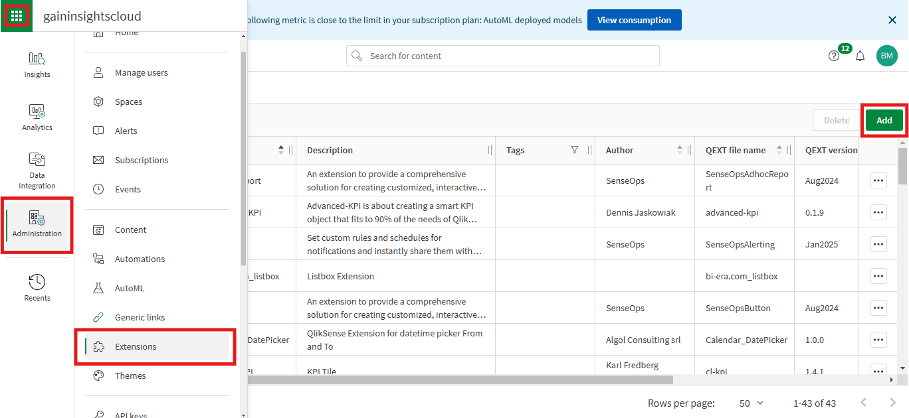Sort the table by the Author column
909x418 pixels.
pos(679,149)
